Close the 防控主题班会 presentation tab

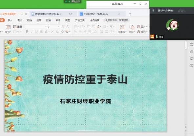(x=26, y=14)
